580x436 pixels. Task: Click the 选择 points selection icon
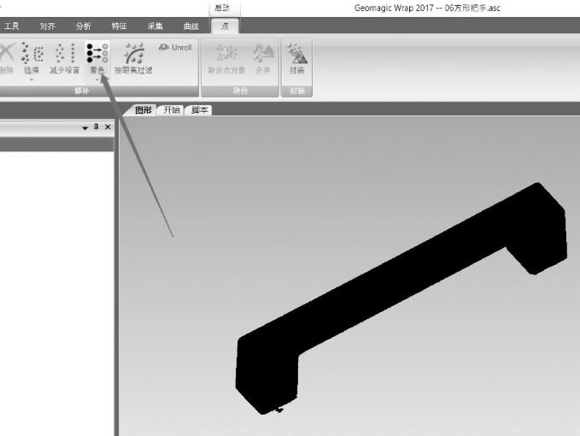point(32,58)
